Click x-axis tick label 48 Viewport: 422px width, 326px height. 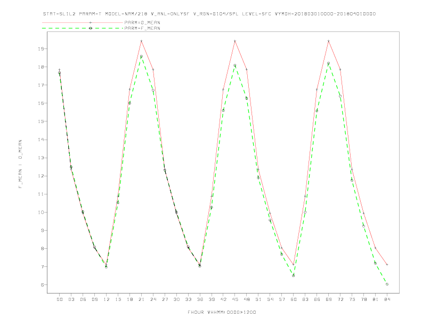point(247,299)
